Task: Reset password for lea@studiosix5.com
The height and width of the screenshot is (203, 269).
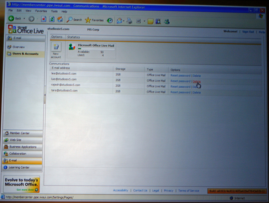Action: [180, 76]
